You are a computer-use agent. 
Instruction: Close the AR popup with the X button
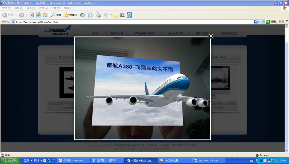tap(211, 36)
